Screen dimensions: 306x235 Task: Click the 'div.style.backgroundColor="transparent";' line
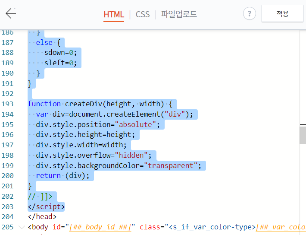tap(119, 166)
